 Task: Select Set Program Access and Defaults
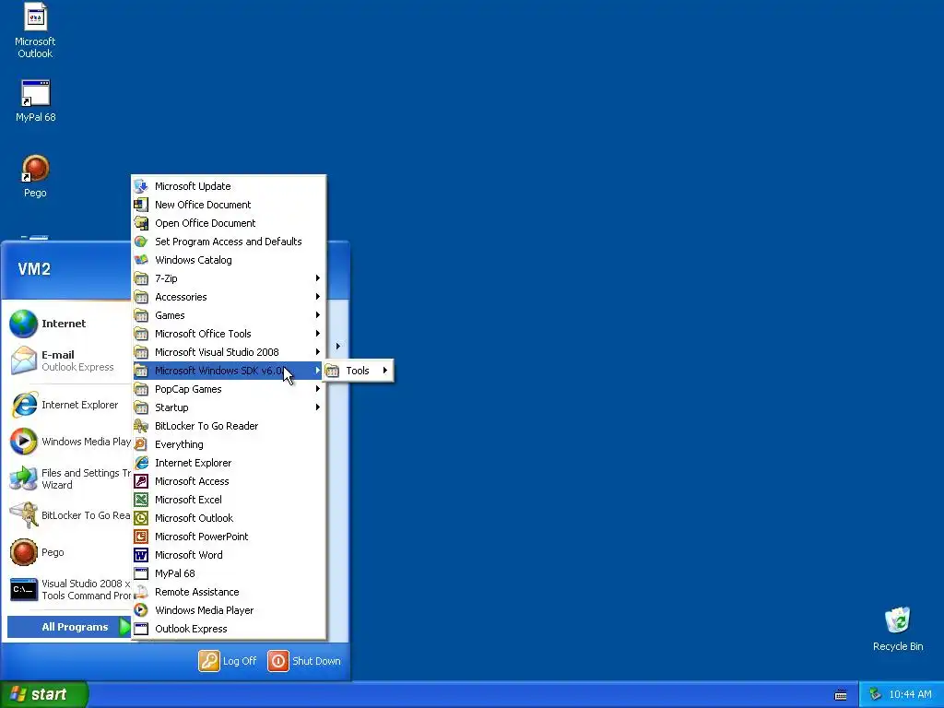(229, 242)
